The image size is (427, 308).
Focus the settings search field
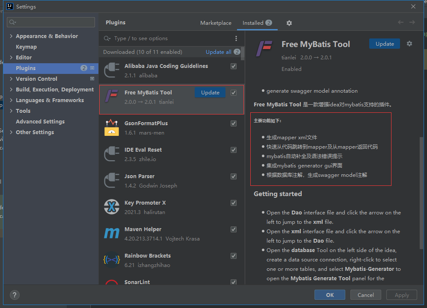[x=51, y=22]
